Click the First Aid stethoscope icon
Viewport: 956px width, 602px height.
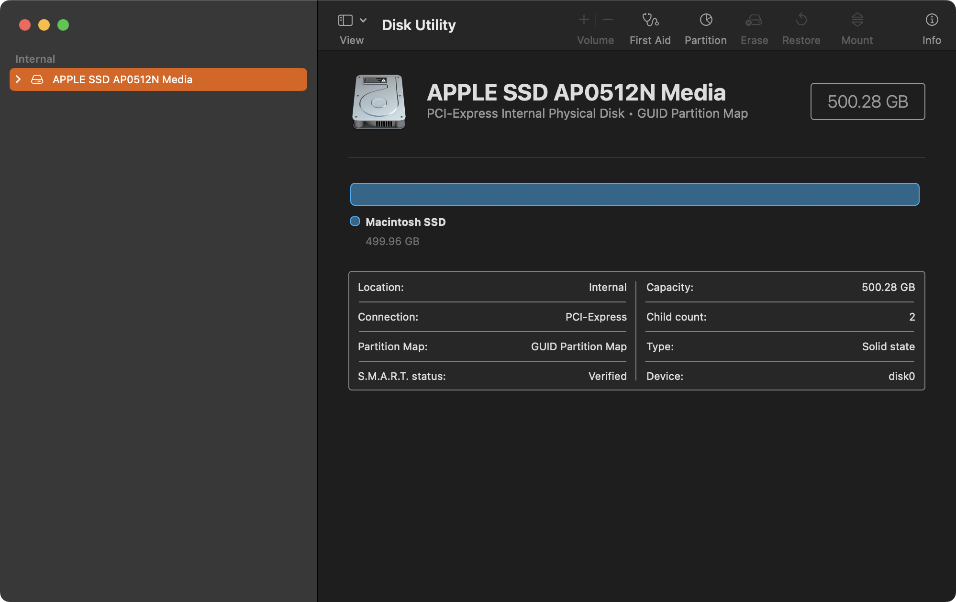[650, 20]
